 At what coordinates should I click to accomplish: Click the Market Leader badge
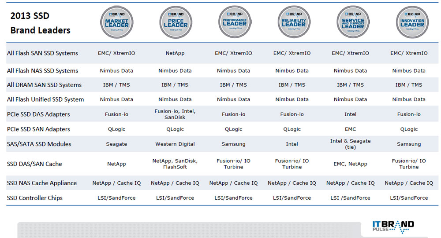coord(117,22)
